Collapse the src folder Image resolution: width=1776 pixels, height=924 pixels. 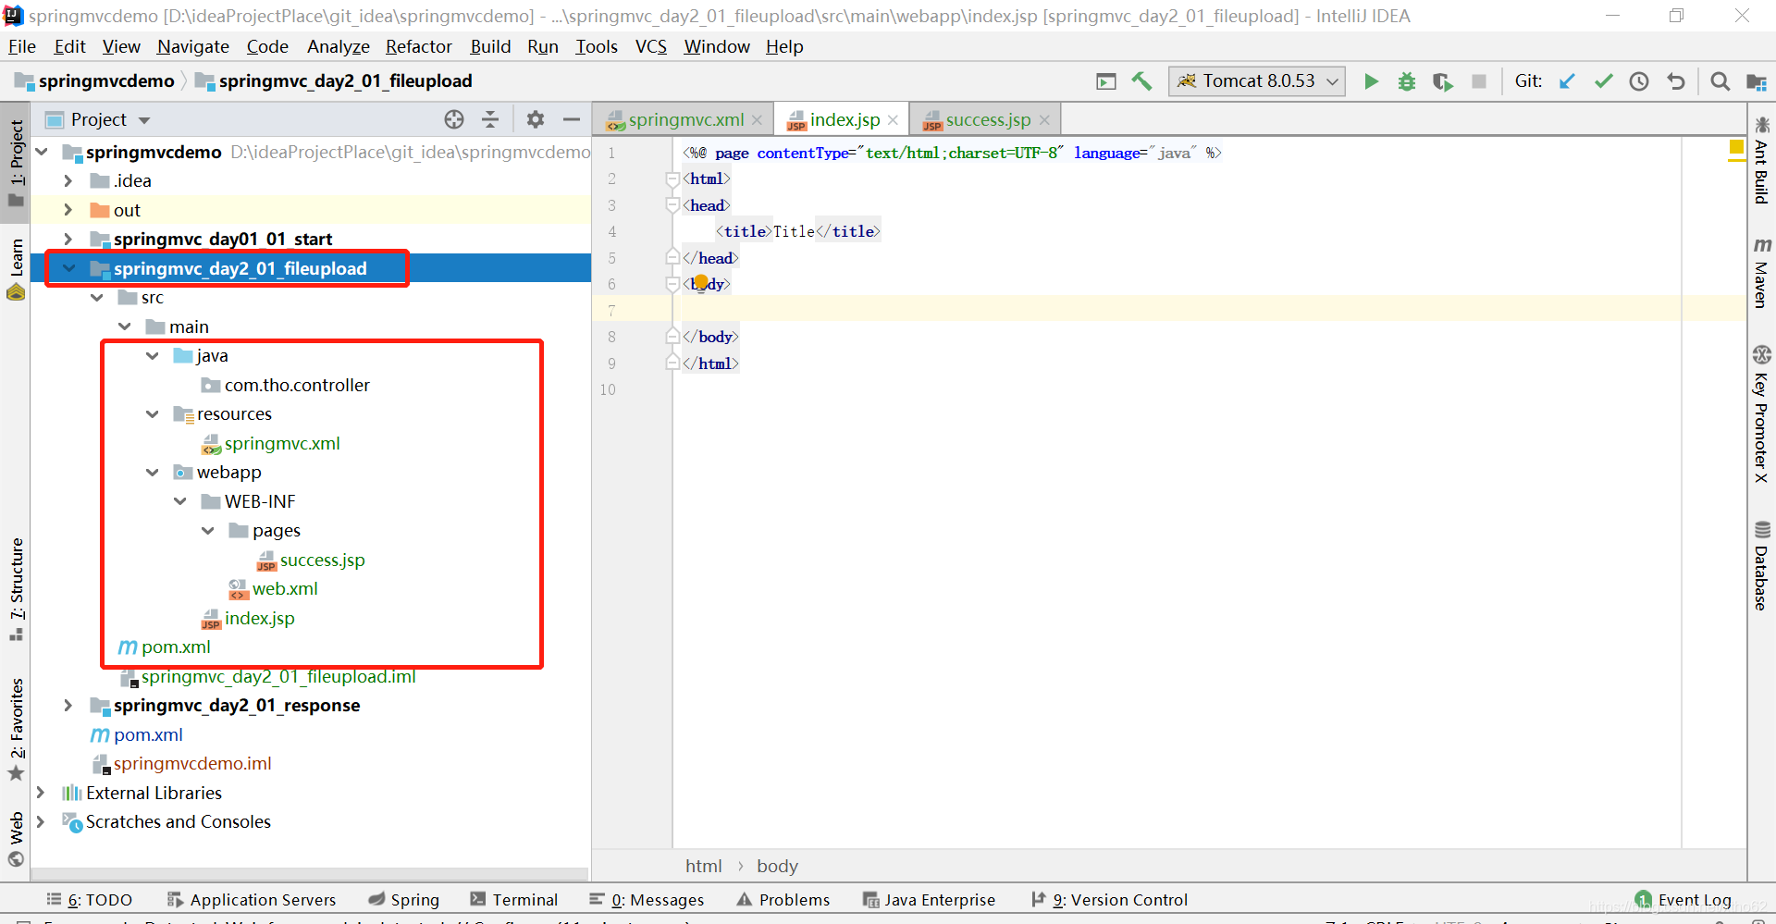(x=96, y=297)
